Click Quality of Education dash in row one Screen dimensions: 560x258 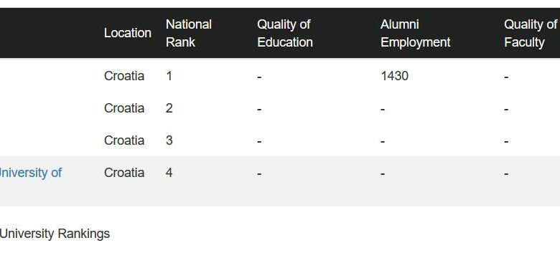coord(259,77)
